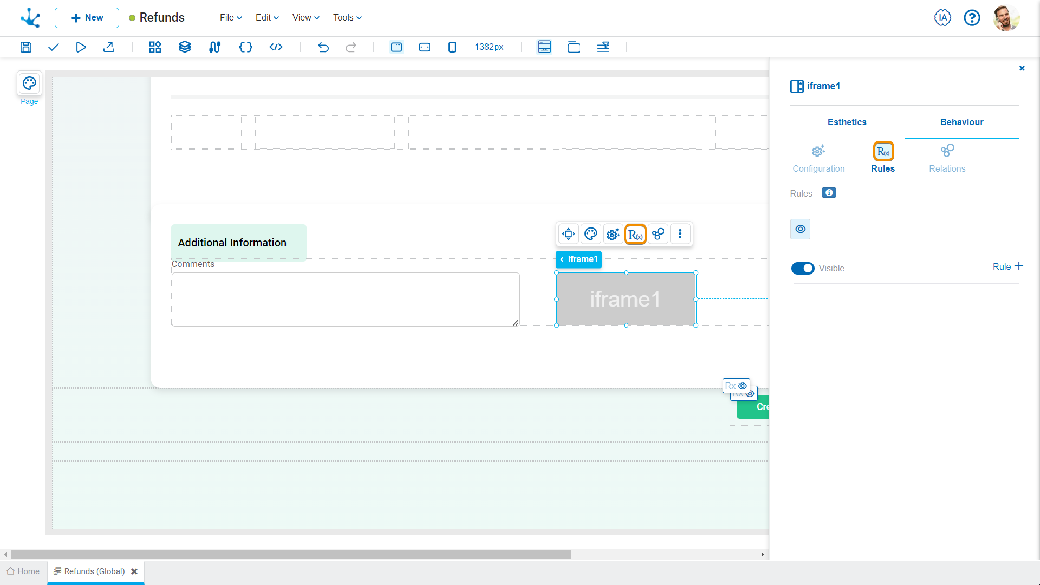Toggle the Rules count badge indicator
The image size is (1040, 585).
[x=829, y=193]
